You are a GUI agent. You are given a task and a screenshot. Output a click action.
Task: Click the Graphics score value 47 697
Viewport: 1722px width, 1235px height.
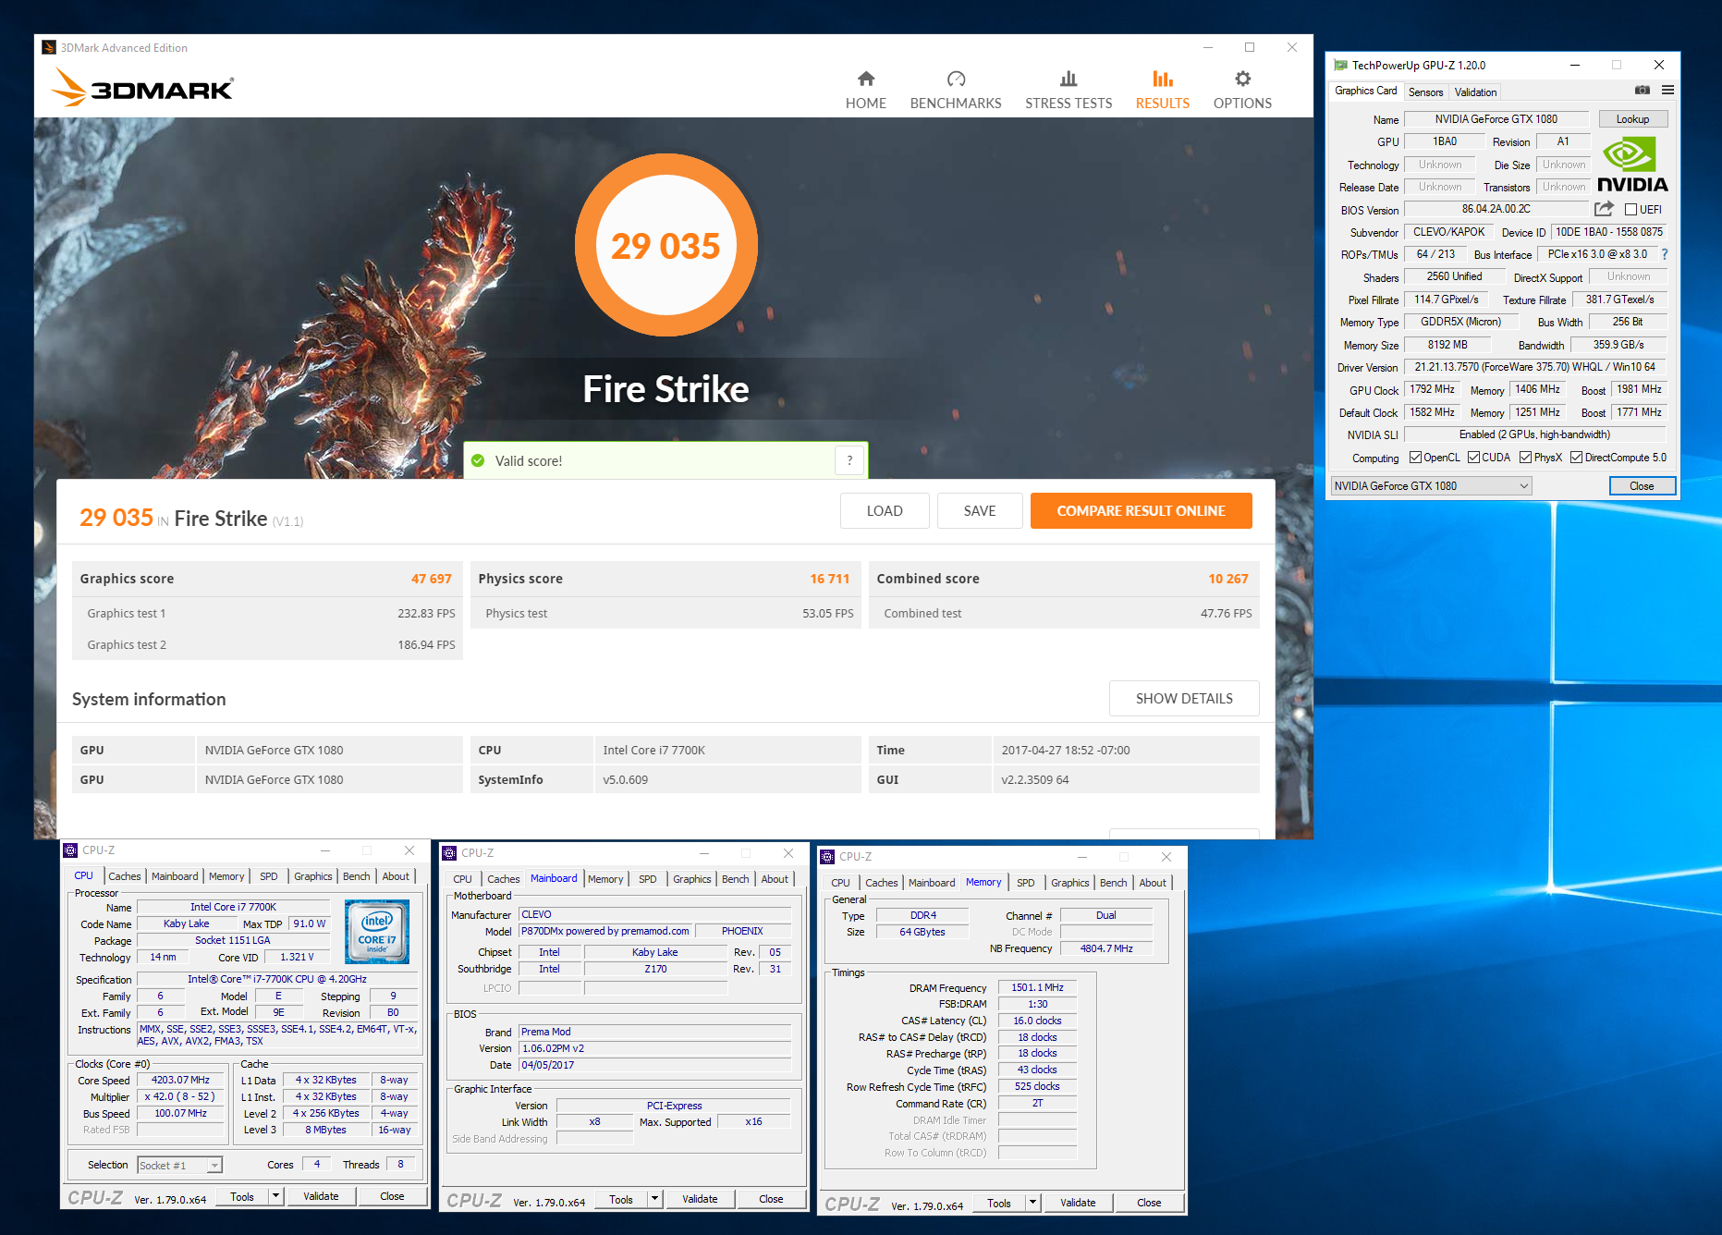coord(432,579)
